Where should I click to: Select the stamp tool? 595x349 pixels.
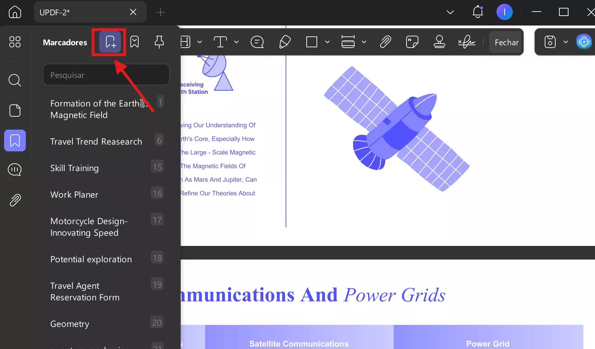point(439,42)
